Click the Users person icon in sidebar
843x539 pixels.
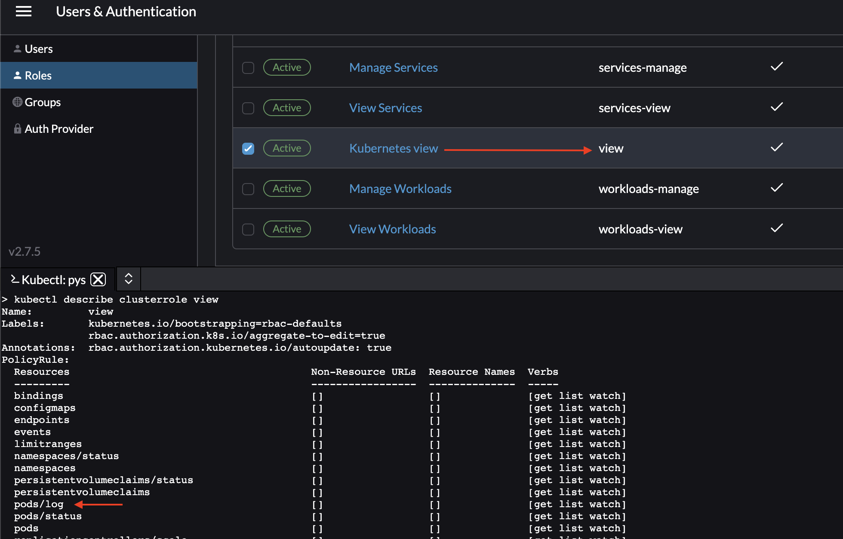[17, 48]
